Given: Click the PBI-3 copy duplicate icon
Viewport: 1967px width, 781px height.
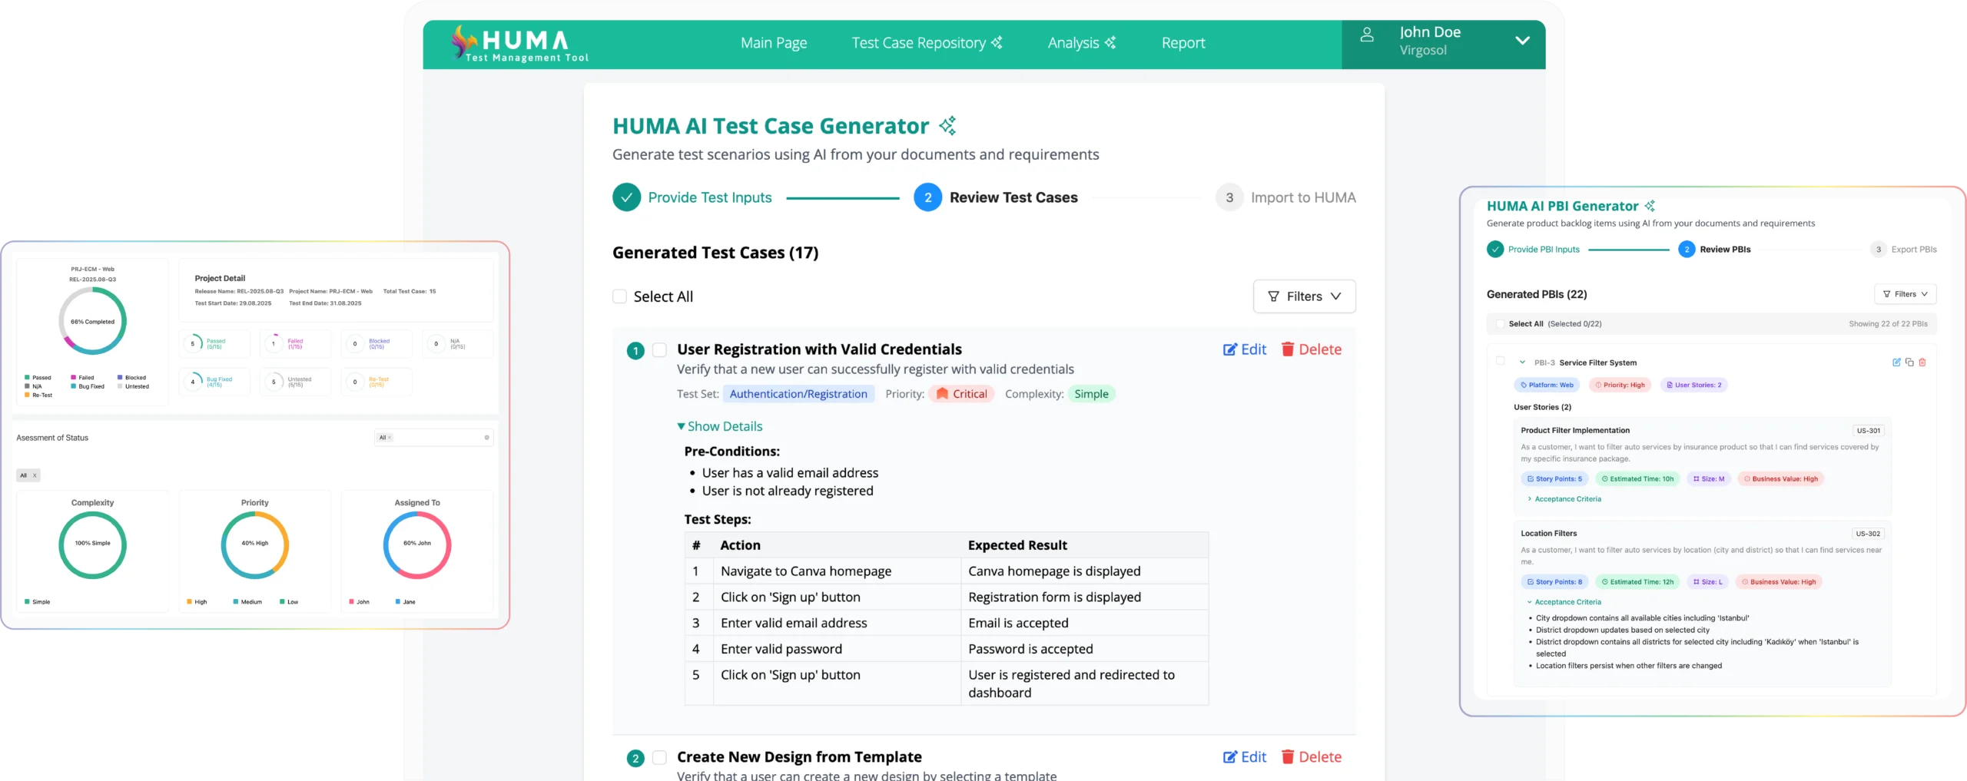Looking at the screenshot, I should click(x=1909, y=362).
